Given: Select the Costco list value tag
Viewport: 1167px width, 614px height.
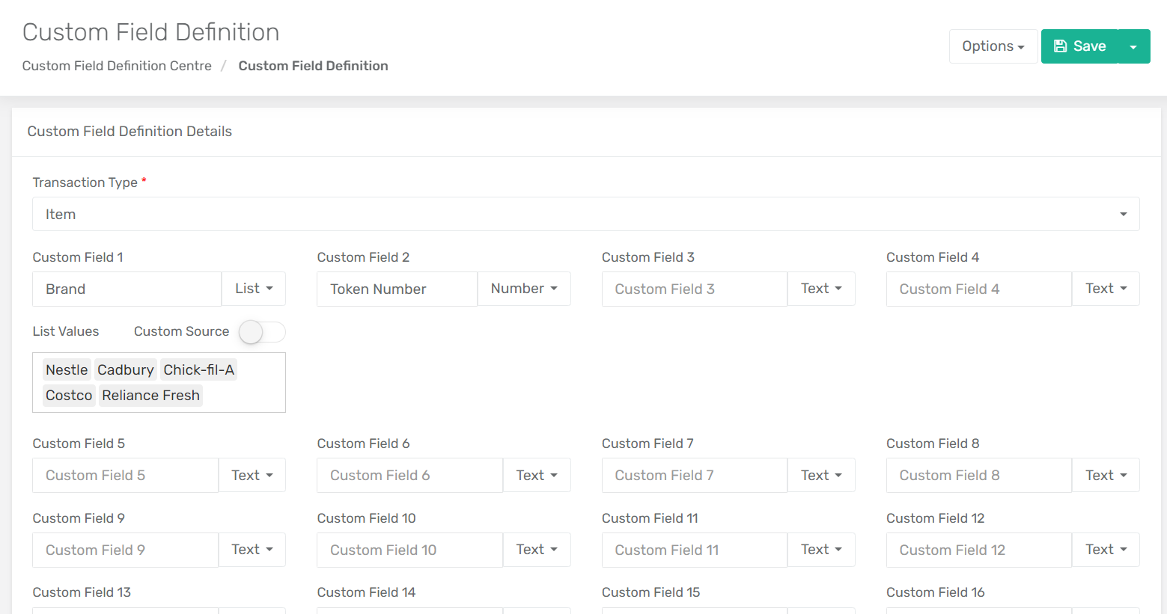Looking at the screenshot, I should [69, 395].
